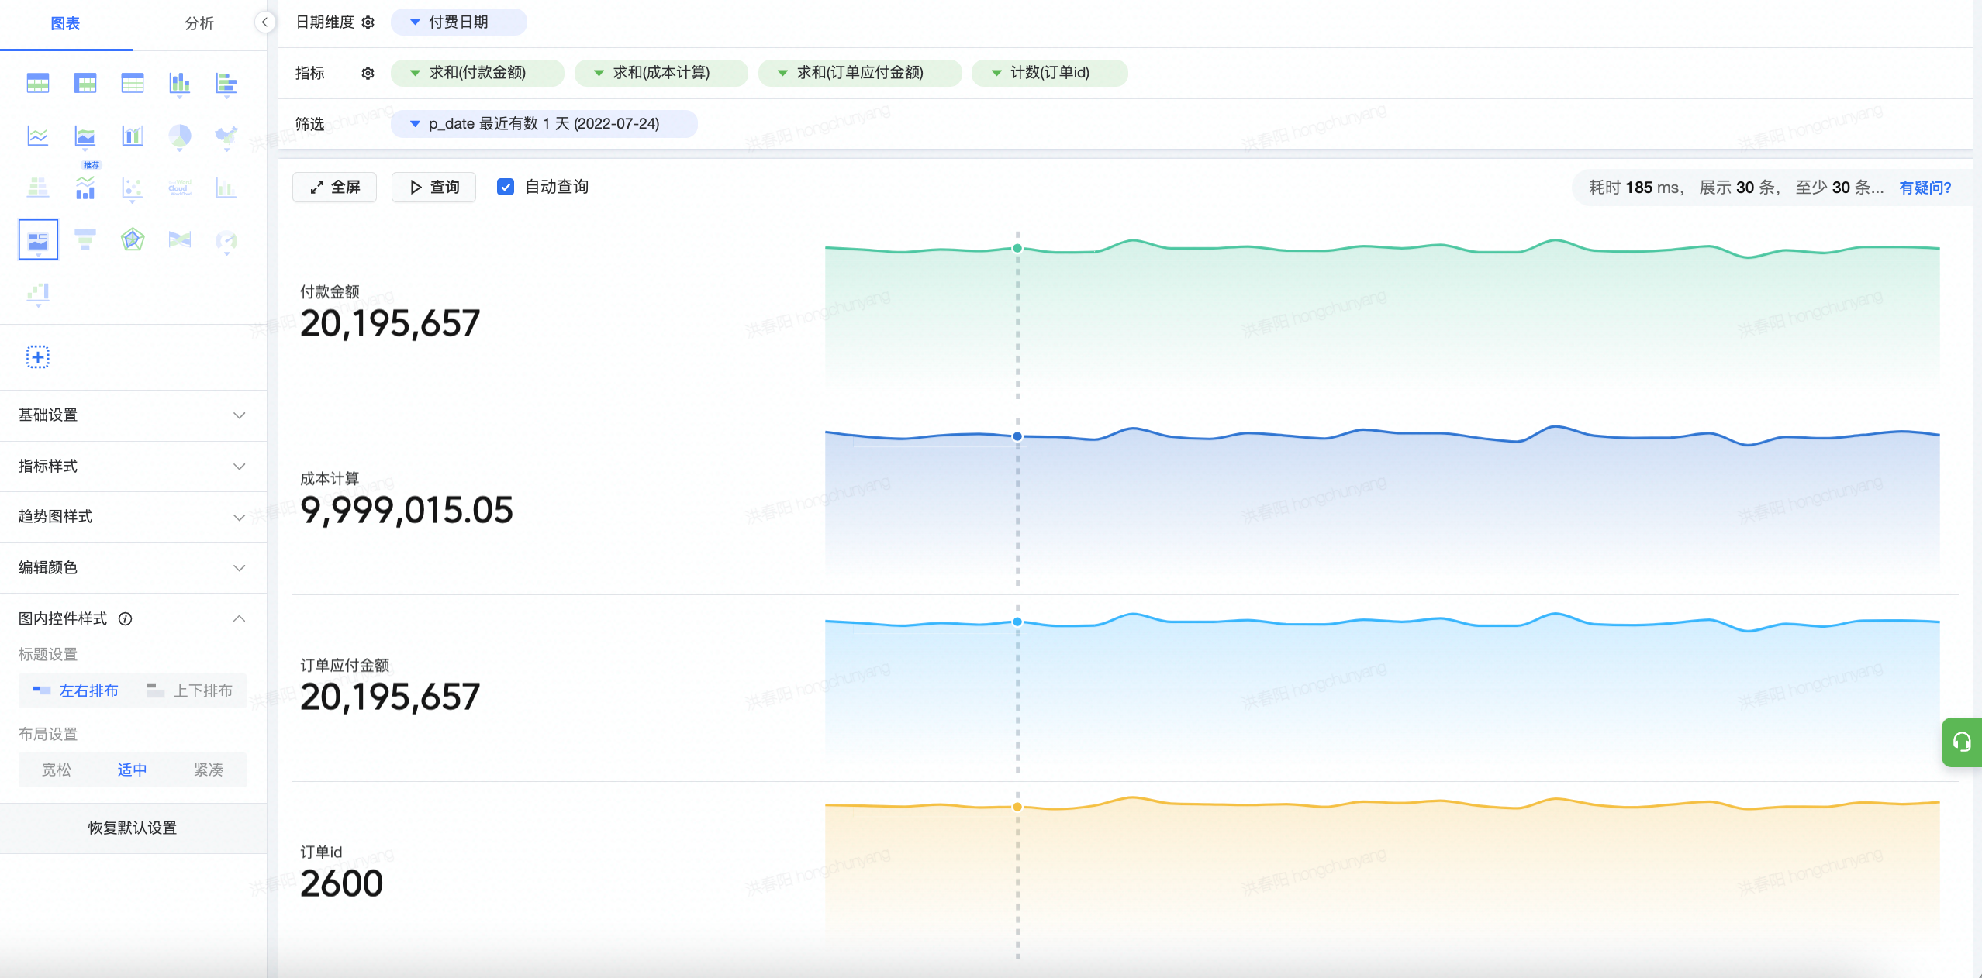Open the 求和(成本计算) metric dropdown

click(661, 73)
